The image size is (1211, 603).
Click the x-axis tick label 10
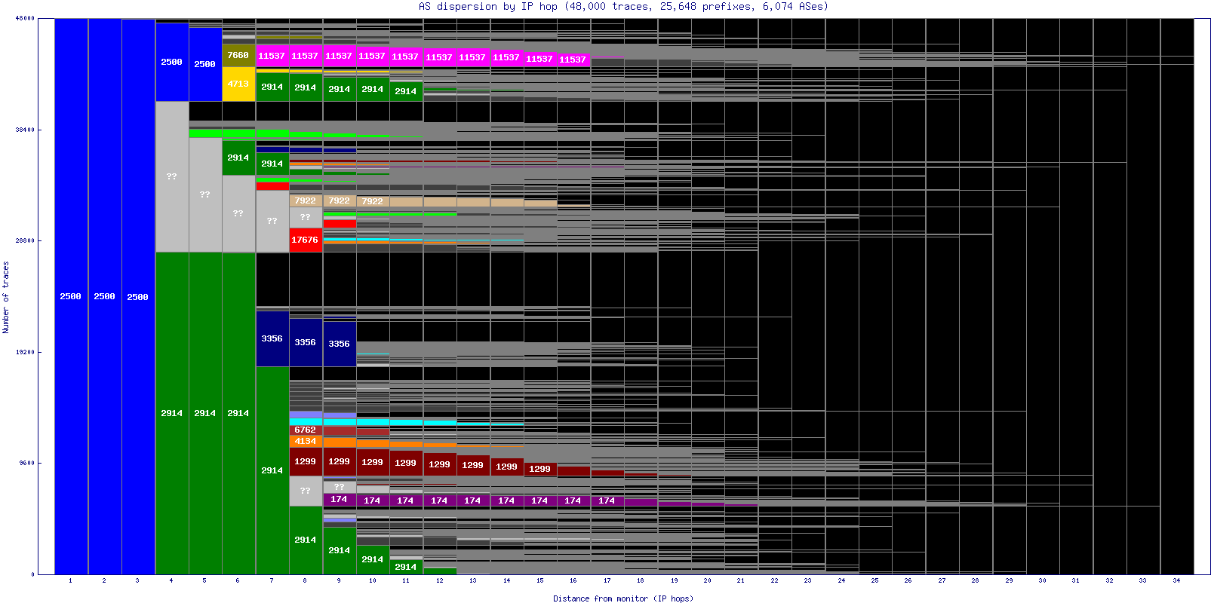[373, 580]
